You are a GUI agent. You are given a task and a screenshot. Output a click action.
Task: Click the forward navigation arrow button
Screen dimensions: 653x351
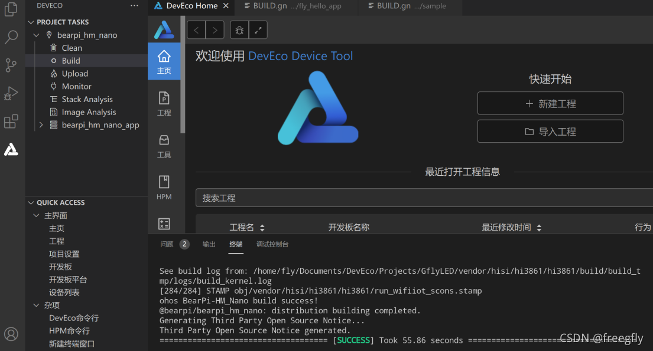pyautogui.click(x=215, y=30)
